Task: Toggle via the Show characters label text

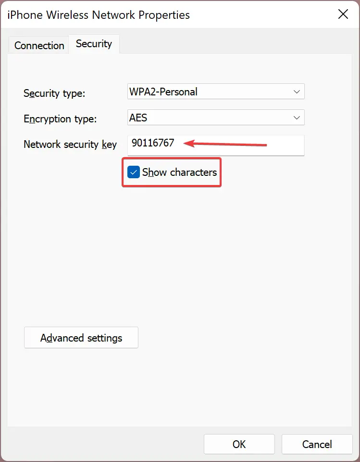Action: pos(180,172)
